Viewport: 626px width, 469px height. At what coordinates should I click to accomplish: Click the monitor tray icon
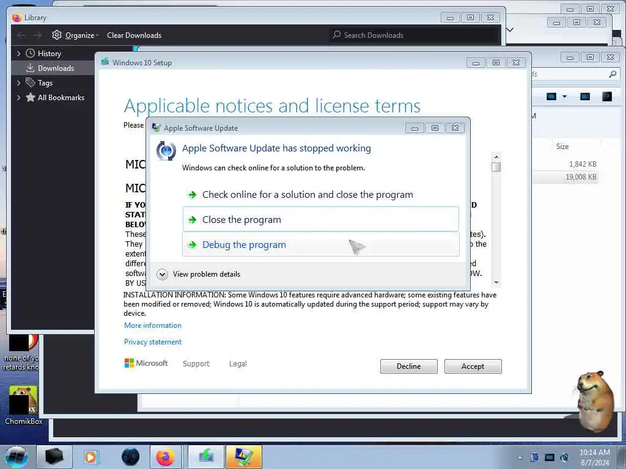tap(550, 457)
